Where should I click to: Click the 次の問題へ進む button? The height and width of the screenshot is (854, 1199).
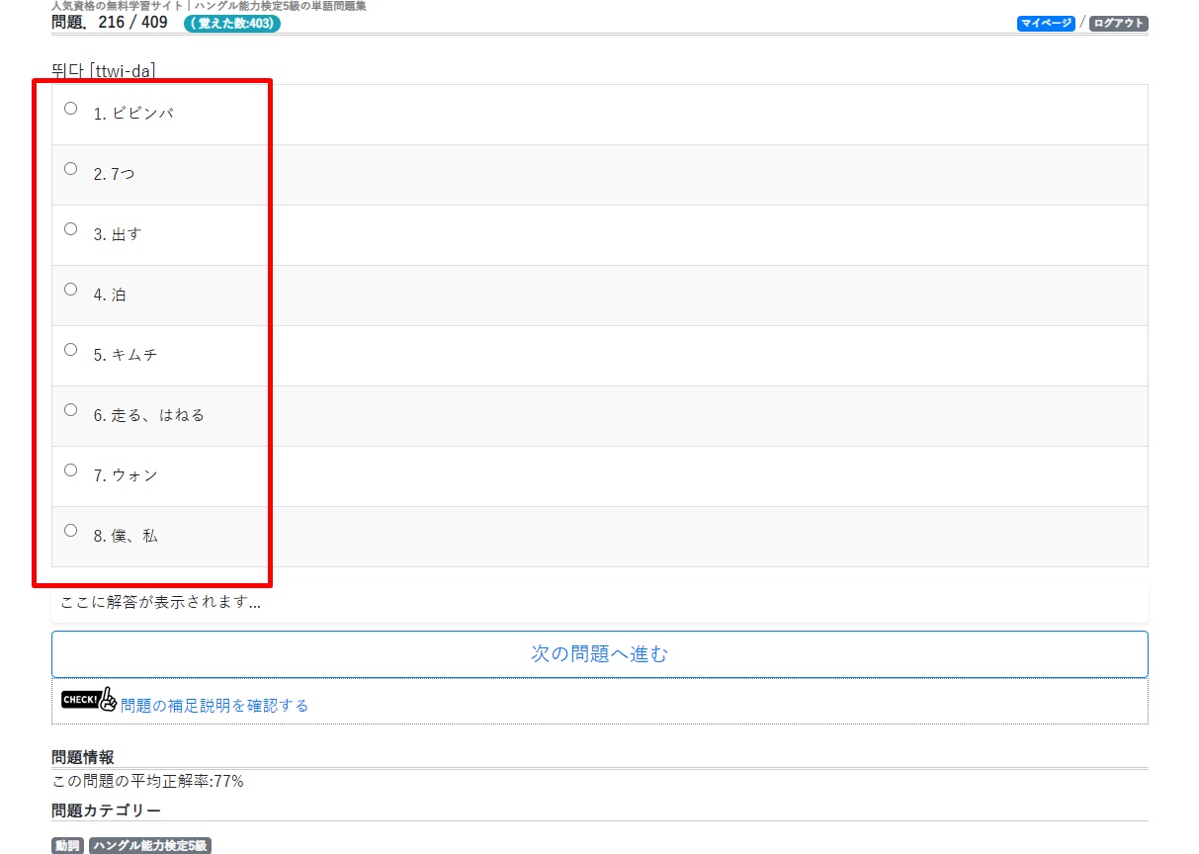pos(599,654)
